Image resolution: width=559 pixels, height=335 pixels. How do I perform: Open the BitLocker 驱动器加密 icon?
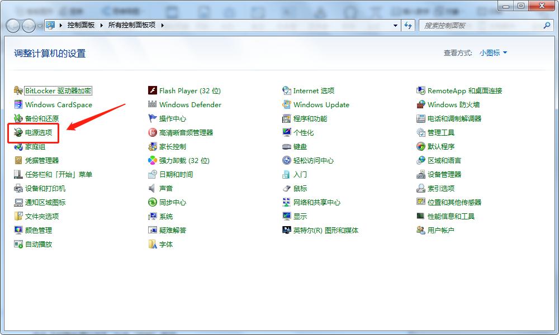click(18, 91)
